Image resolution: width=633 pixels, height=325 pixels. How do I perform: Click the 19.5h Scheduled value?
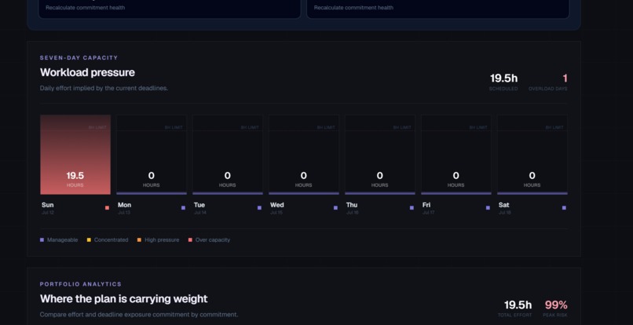[x=503, y=78]
